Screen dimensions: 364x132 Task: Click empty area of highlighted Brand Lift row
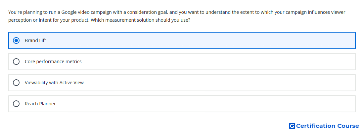(200, 40)
